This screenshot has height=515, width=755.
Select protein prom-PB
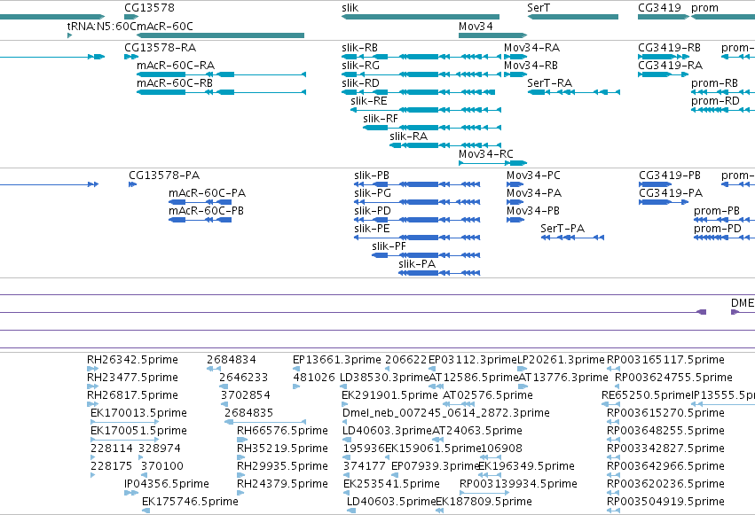pyautogui.click(x=724, y=220)
